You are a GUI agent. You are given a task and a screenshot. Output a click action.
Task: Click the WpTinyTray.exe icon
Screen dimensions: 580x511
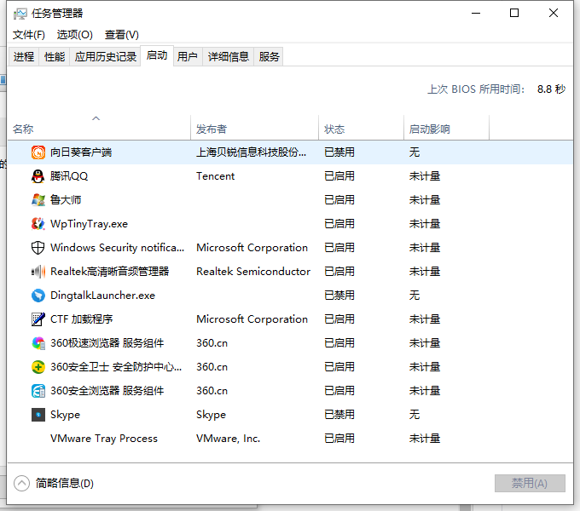point(38,224)
